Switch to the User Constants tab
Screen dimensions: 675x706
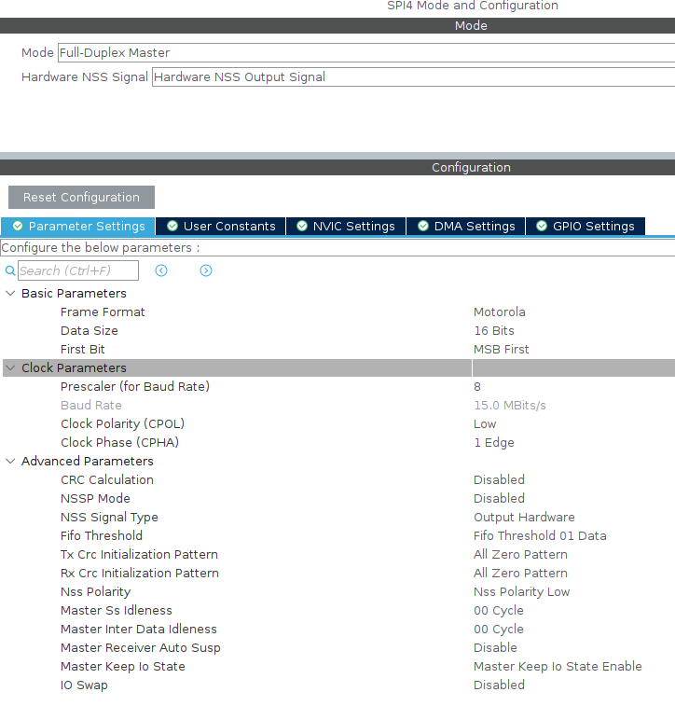[221, 226]
